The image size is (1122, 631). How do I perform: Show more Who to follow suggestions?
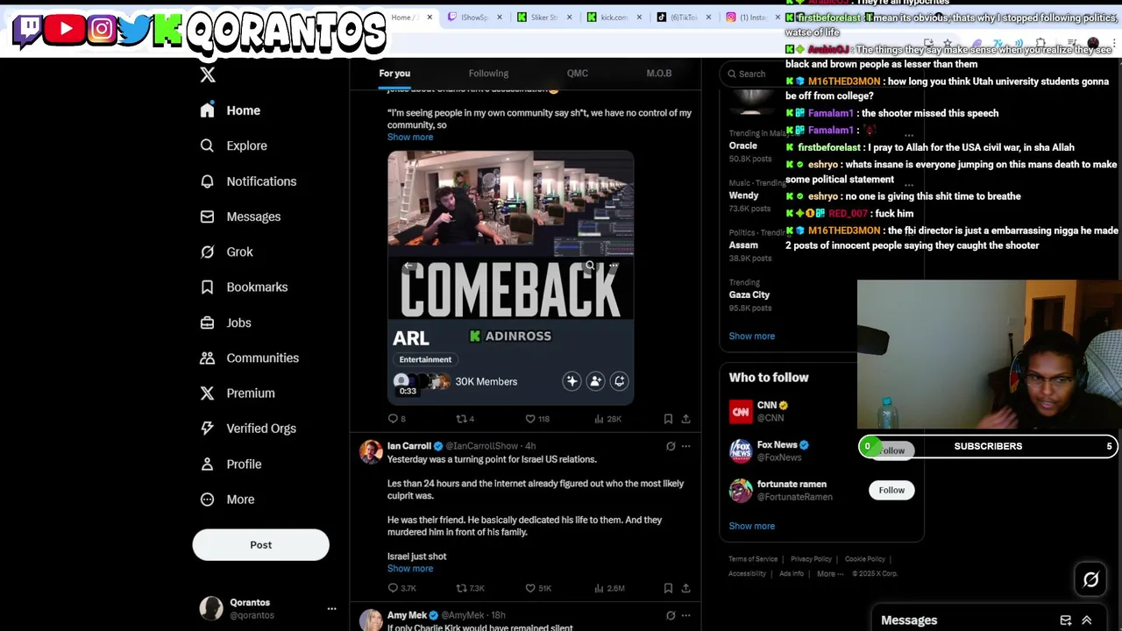tap(751, 526)
